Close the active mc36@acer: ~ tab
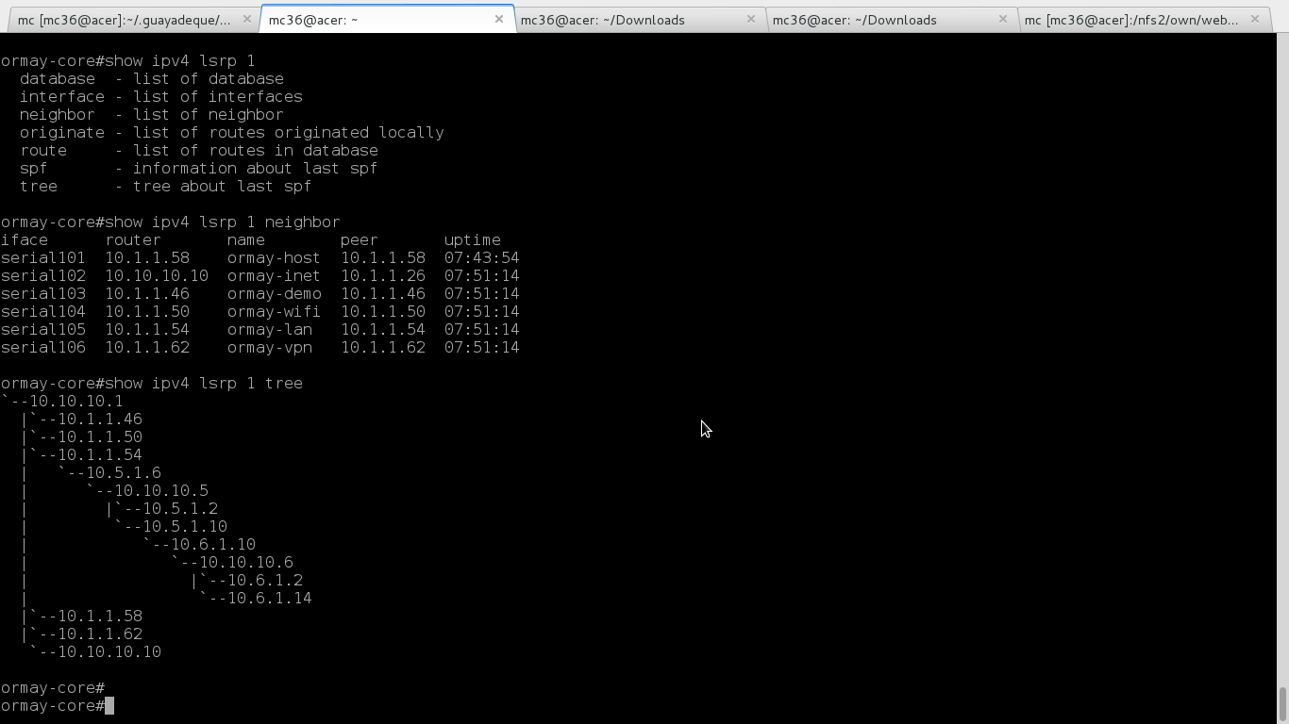Screen dimensions: 1289x724 (499, 19)
